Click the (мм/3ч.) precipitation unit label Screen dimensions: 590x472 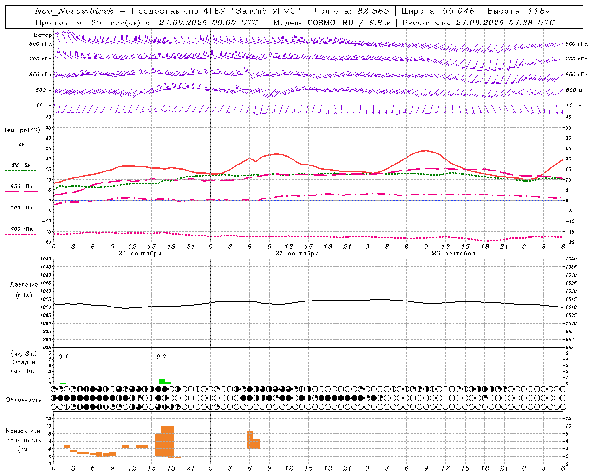[x=24, y=354]
